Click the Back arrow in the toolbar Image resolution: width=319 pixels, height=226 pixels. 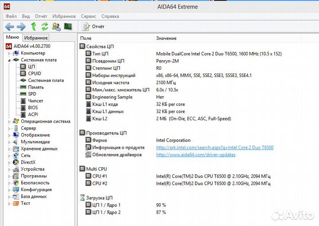(9, 27)
